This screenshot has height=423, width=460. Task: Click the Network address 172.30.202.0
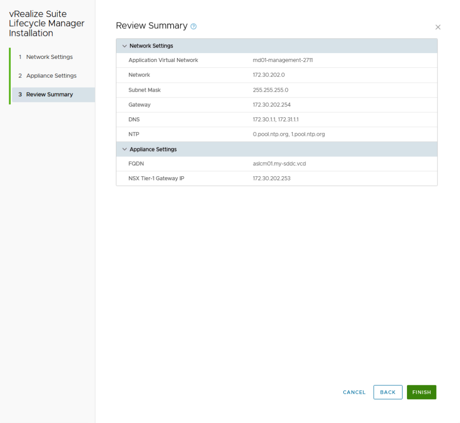[269, 75]
